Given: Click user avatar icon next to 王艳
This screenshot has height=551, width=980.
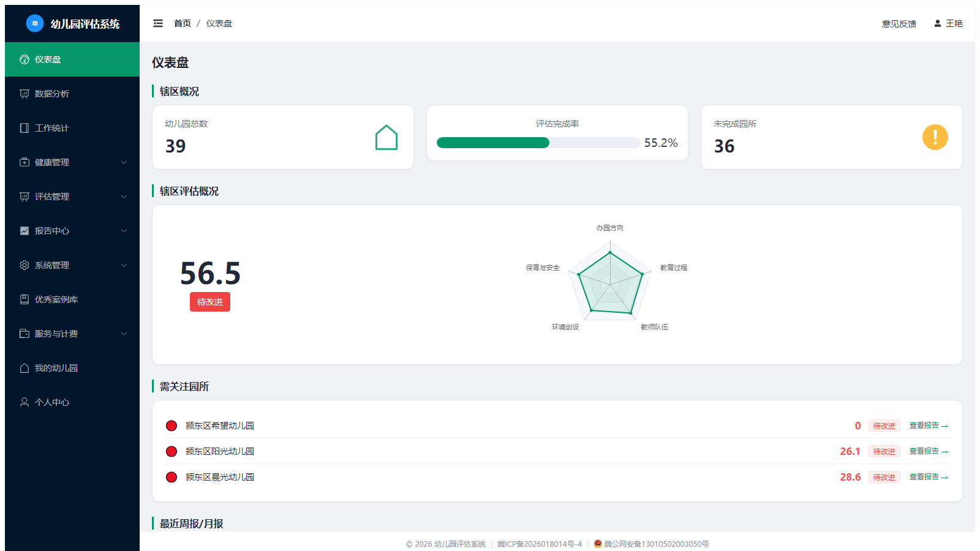Looking at the screenshot, I should tap(937, 23).
